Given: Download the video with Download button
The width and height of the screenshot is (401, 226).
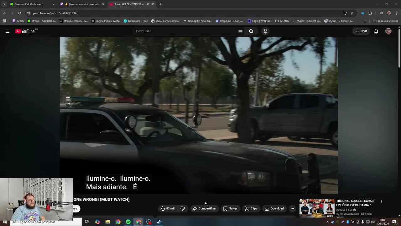Looking at the screenshot, I should (x=274, y=208).
